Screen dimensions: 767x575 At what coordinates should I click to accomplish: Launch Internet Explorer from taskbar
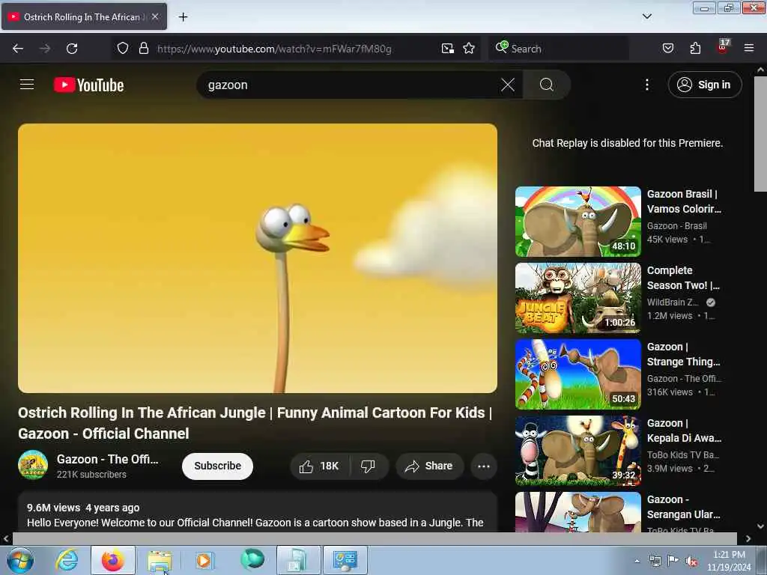67,560
